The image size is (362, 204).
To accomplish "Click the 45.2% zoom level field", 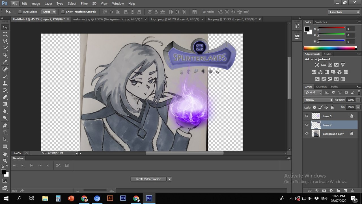I will coord(17,153).
